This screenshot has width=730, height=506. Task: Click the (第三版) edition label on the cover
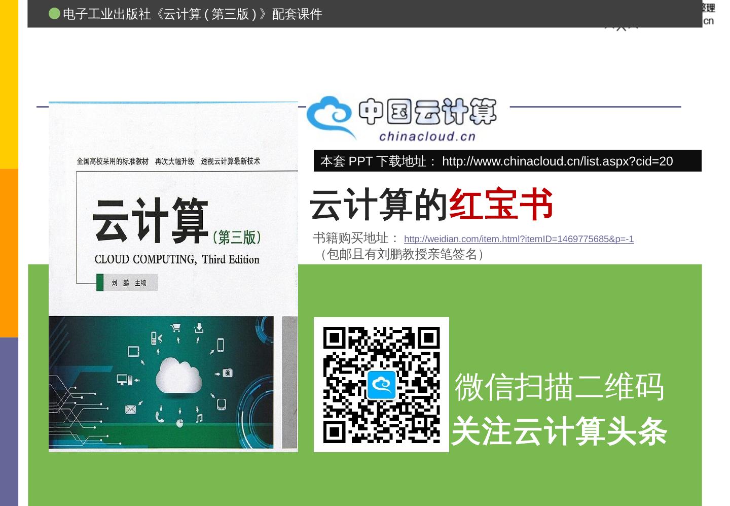tap(237, 237)
